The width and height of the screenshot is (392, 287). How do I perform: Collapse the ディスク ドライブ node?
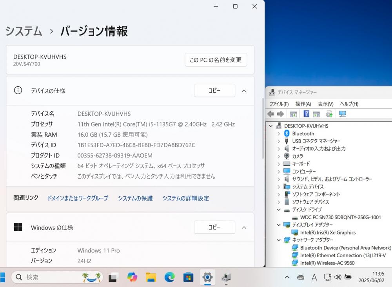pos(279,210)
